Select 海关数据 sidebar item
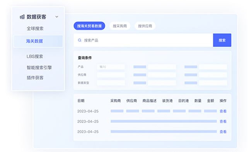The width and height of the screenshot is (249, 152). (x=38, y=41)
